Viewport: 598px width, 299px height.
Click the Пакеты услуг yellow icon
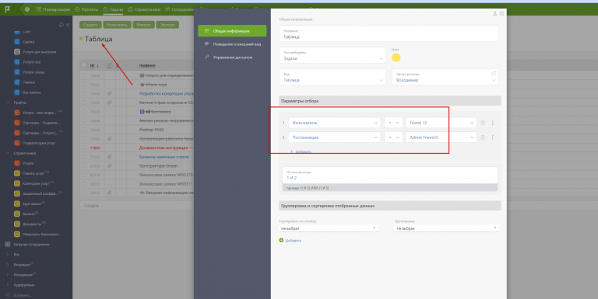pyautogui.click(x=17, y=173)
